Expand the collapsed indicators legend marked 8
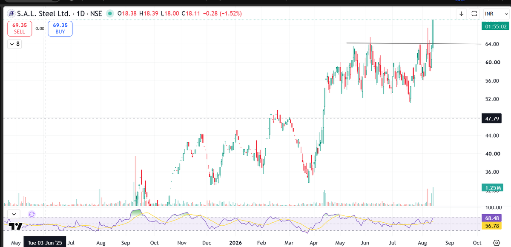Image resolution: width=511 pixels, height=247 pixels. click(x=14, y=44)
